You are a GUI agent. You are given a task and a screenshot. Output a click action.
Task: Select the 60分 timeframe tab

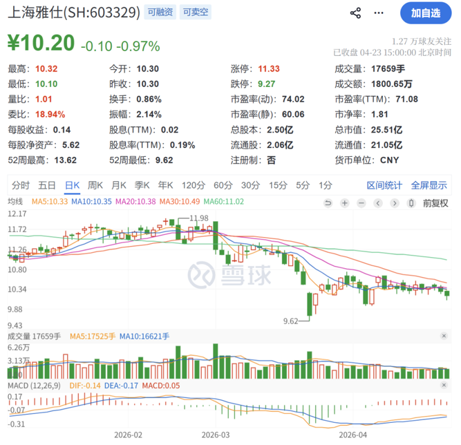[223, 185]
